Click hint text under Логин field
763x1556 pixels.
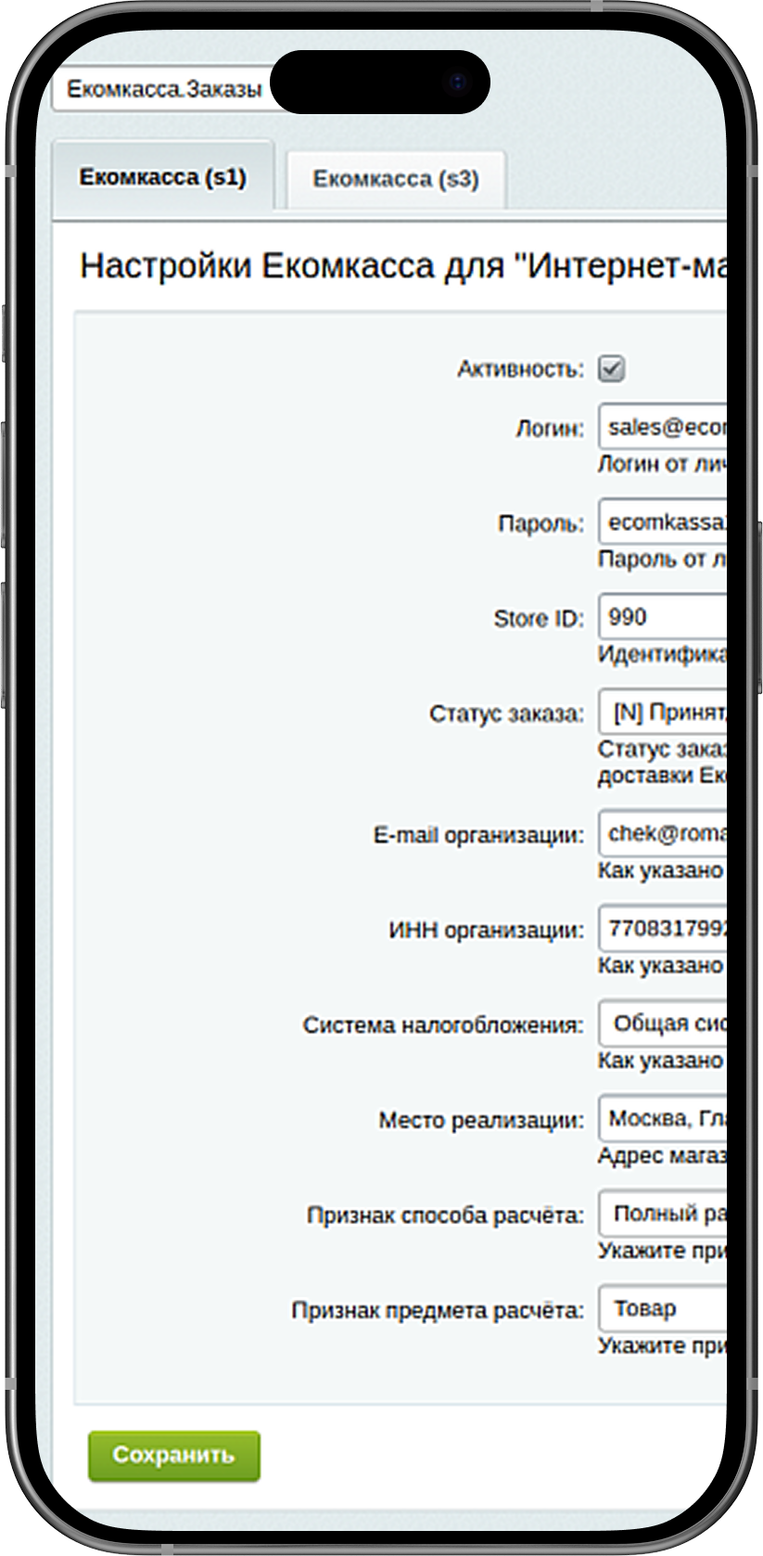pos(662,464)
